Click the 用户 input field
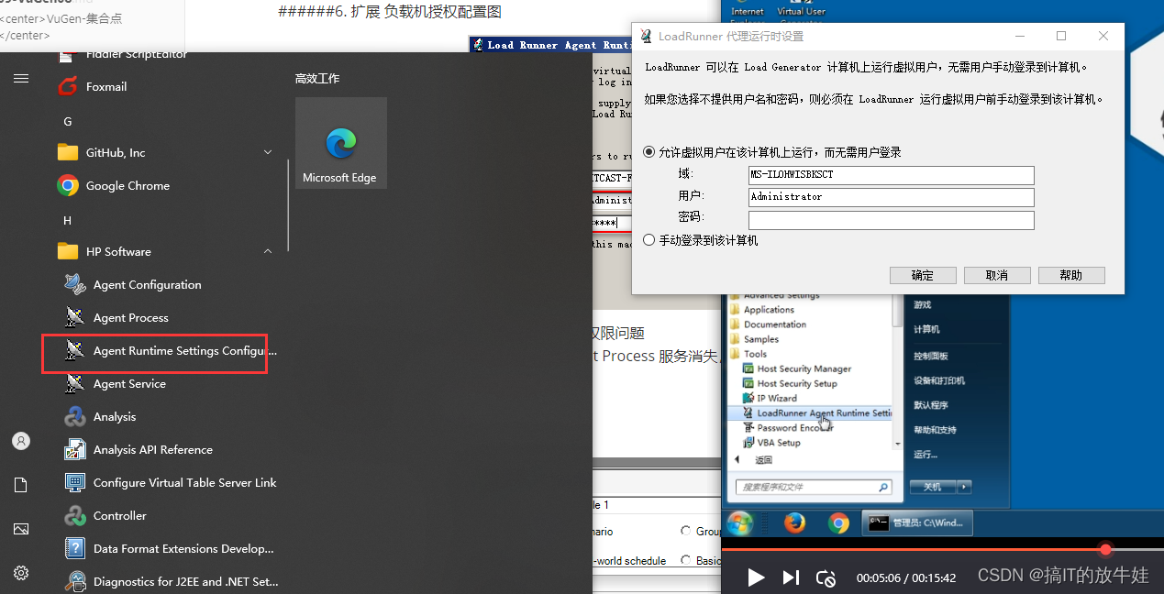Viewport: 1164px width, 594px height. (x=892, y=197)
